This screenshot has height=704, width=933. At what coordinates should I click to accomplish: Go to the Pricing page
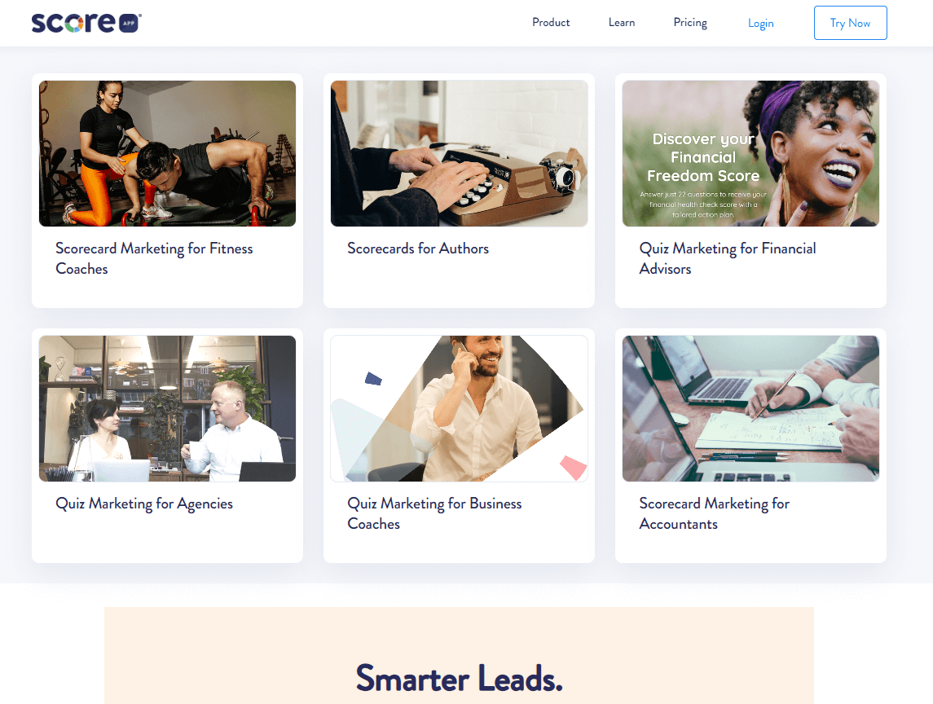tap(690, 23)
